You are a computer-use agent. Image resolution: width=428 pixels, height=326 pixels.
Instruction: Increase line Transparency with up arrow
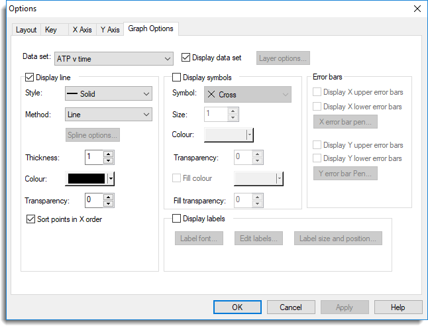[x=109, y=197]
